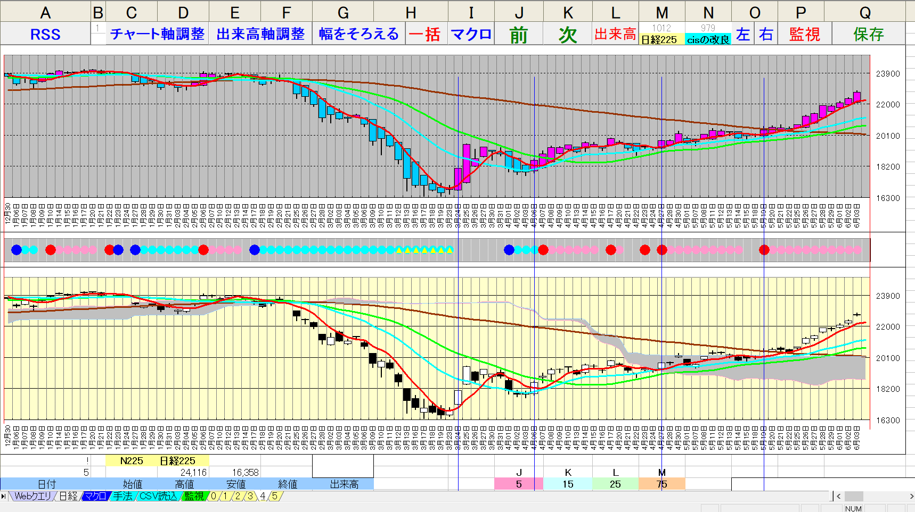
Task: Click the マクロ button in header row
Action: point(471,34)
